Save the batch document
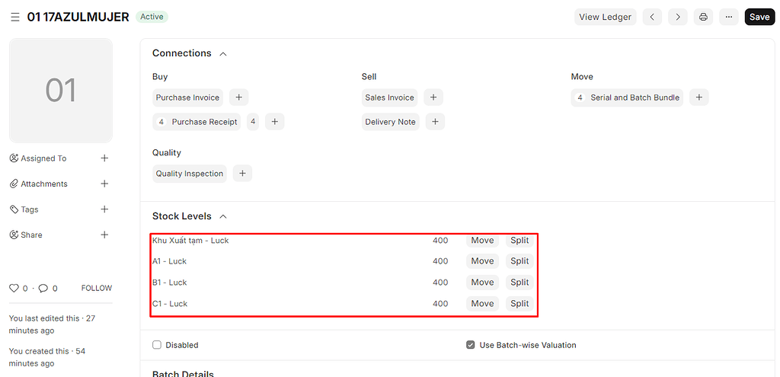Screen dimensions: 780x377 (x=759, y=17)
